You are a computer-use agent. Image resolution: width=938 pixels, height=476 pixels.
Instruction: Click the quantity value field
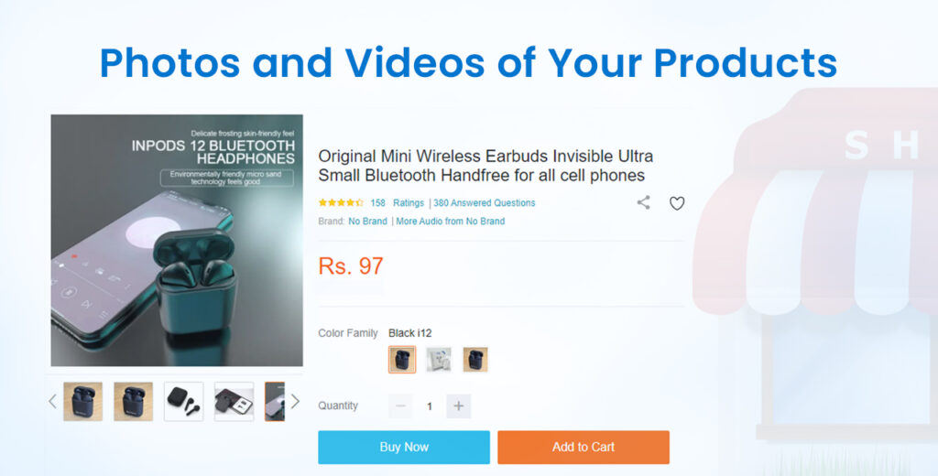point(430,406)
